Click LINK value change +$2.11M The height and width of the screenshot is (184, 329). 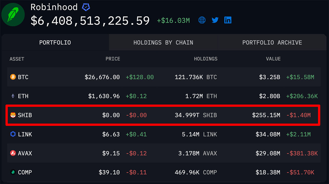point(298,134)
